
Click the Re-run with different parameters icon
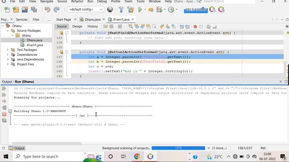click(x=4, y=95)
